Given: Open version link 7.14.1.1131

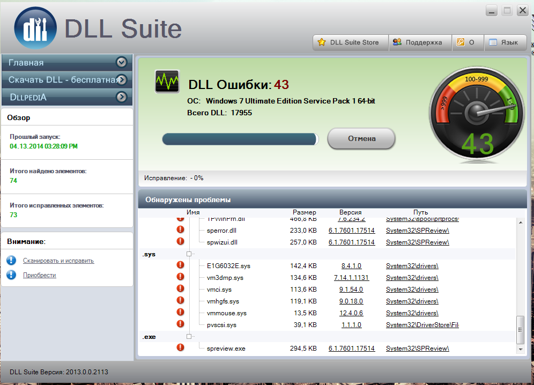Looking at the screenshot, I should pyautogui.click(x=352, y=278).
